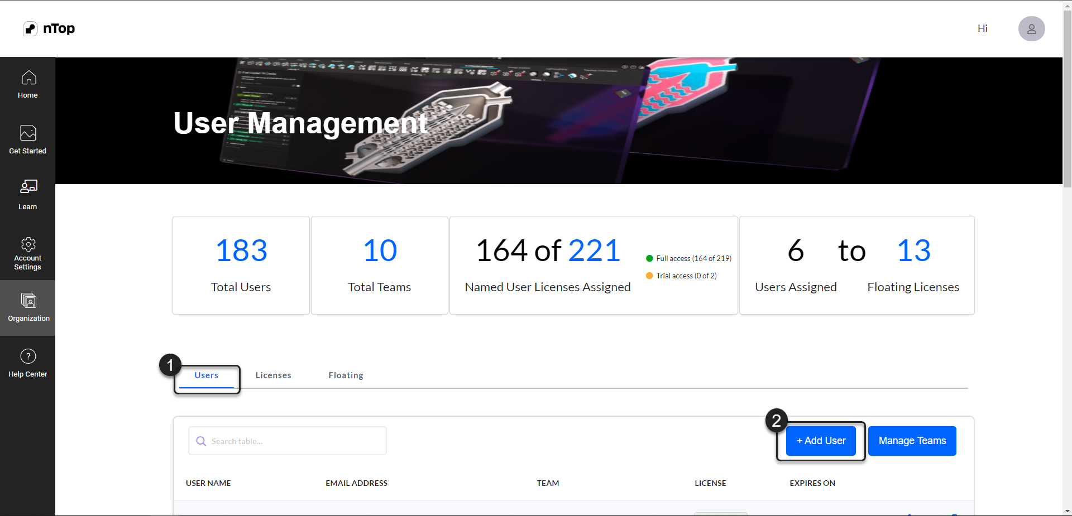Click the nTop logo

49,28
